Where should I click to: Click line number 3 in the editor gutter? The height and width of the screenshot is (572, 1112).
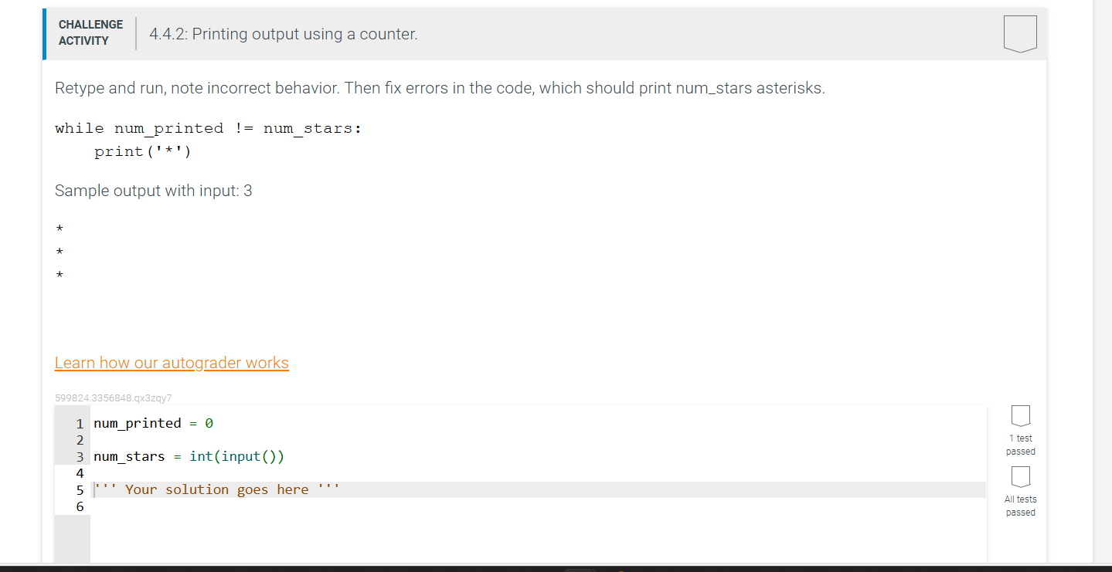(x=80, y=456)
